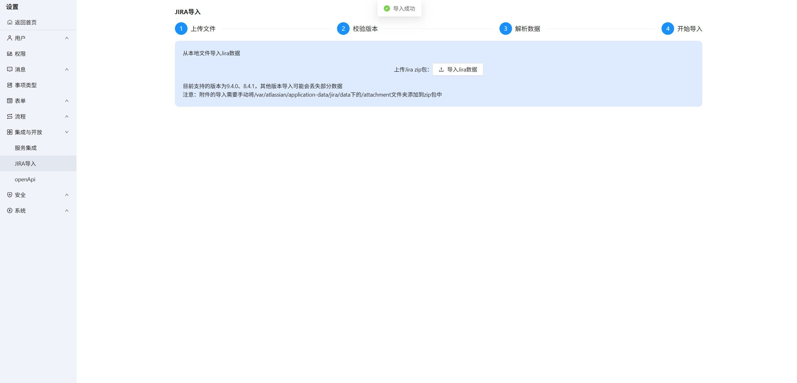
Task: Select the openApi submenu item
Action: pos(25,179)
